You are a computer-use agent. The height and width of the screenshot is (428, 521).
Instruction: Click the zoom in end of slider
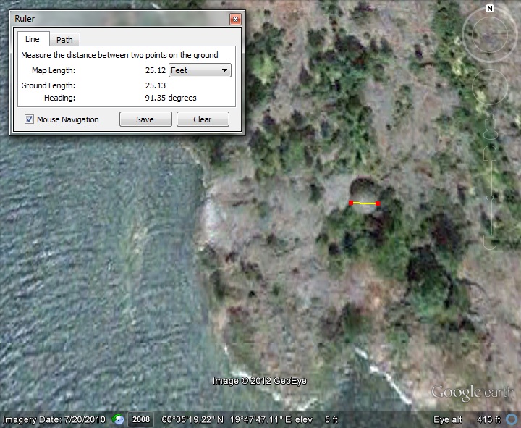(490, 152)
